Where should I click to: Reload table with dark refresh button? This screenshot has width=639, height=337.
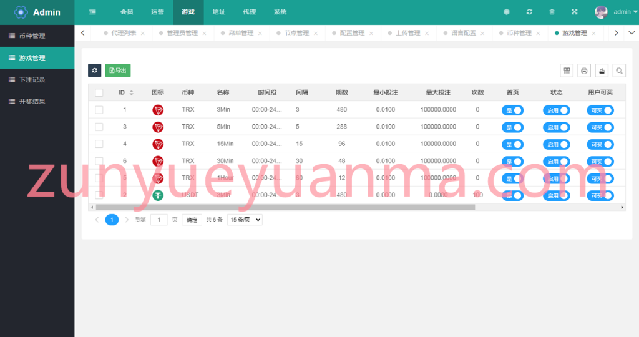95,71
